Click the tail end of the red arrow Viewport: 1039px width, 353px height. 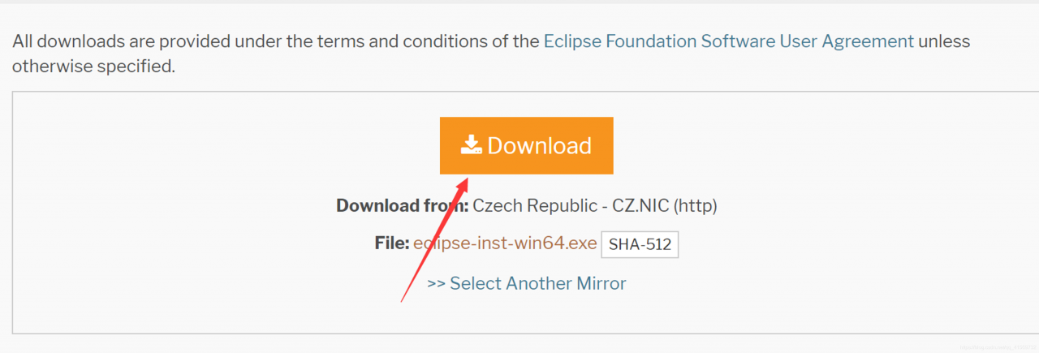(403, 299)
